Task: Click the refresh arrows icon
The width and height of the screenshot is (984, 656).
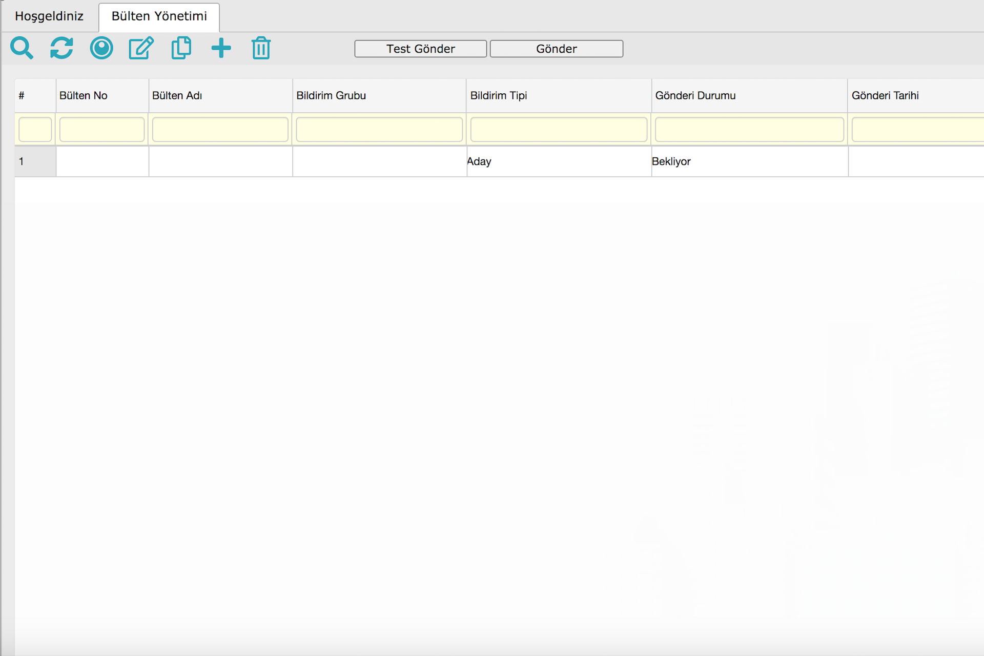Action: point(61,49)
